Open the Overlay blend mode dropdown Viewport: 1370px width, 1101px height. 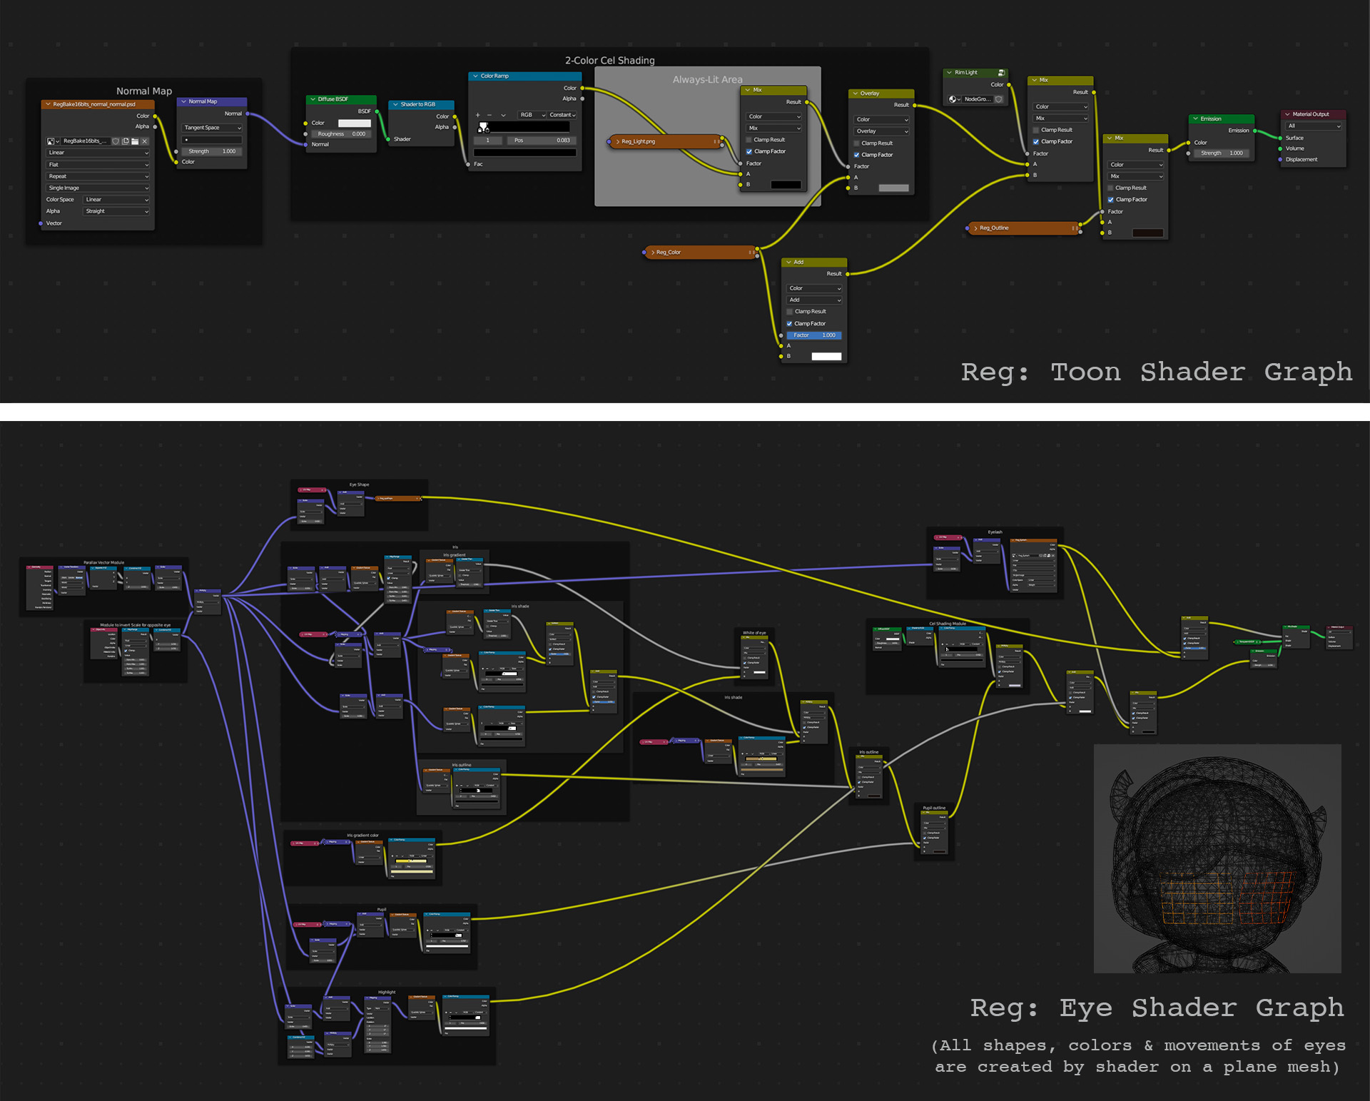click(x=883, y=131)
